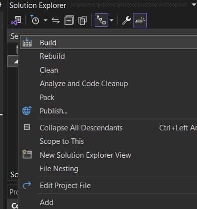Click the Build icon in context menu

27,42
